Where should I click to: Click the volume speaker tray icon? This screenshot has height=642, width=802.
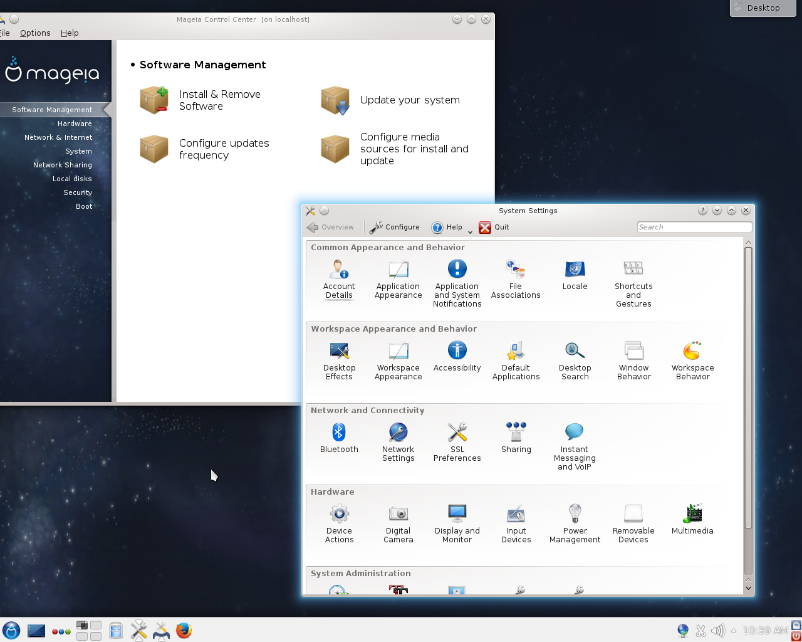coord(717,631)
